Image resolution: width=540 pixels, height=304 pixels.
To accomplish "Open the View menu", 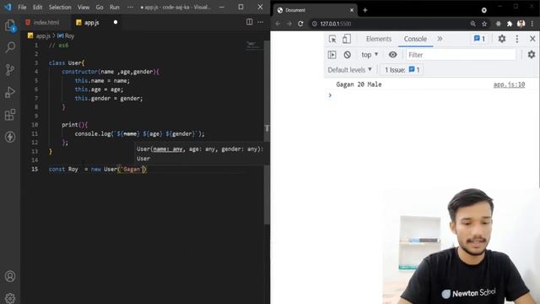I will tap(84, 8).
